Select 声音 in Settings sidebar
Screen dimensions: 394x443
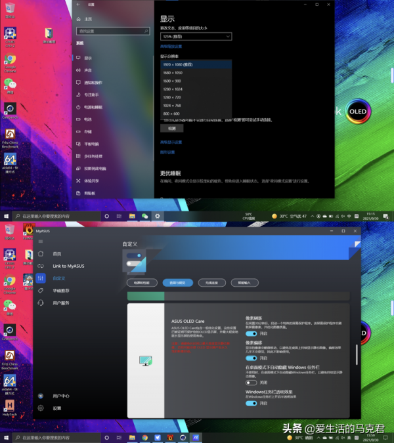(x=88, y=70)
